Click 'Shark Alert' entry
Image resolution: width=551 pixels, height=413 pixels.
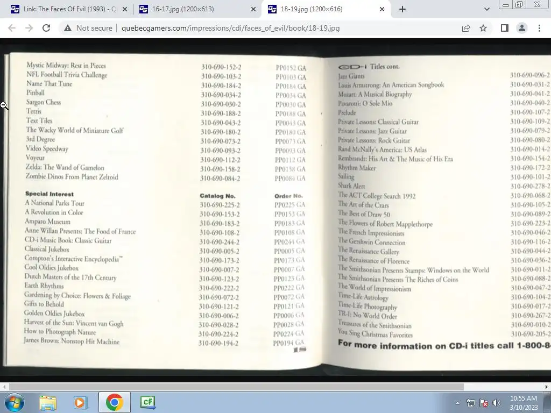coord(351,186)
